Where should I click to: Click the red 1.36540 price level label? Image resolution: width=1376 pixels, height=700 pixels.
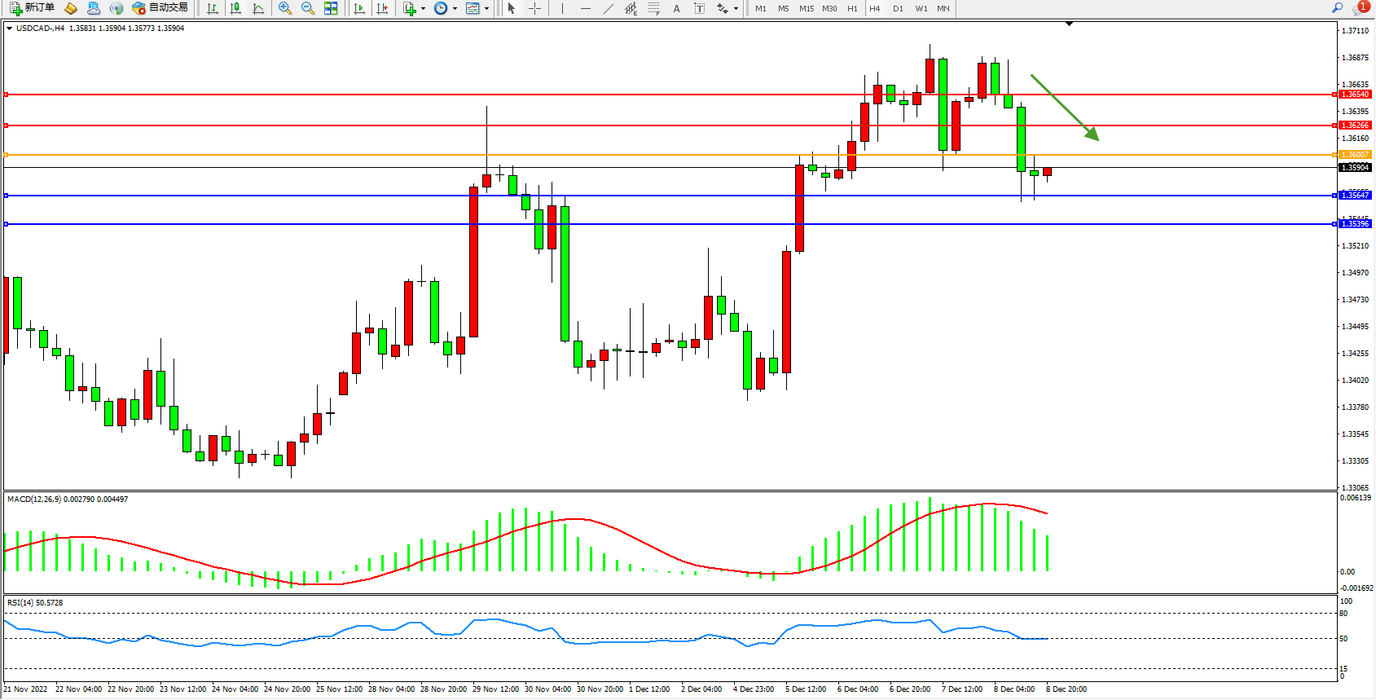[1355, 95]
